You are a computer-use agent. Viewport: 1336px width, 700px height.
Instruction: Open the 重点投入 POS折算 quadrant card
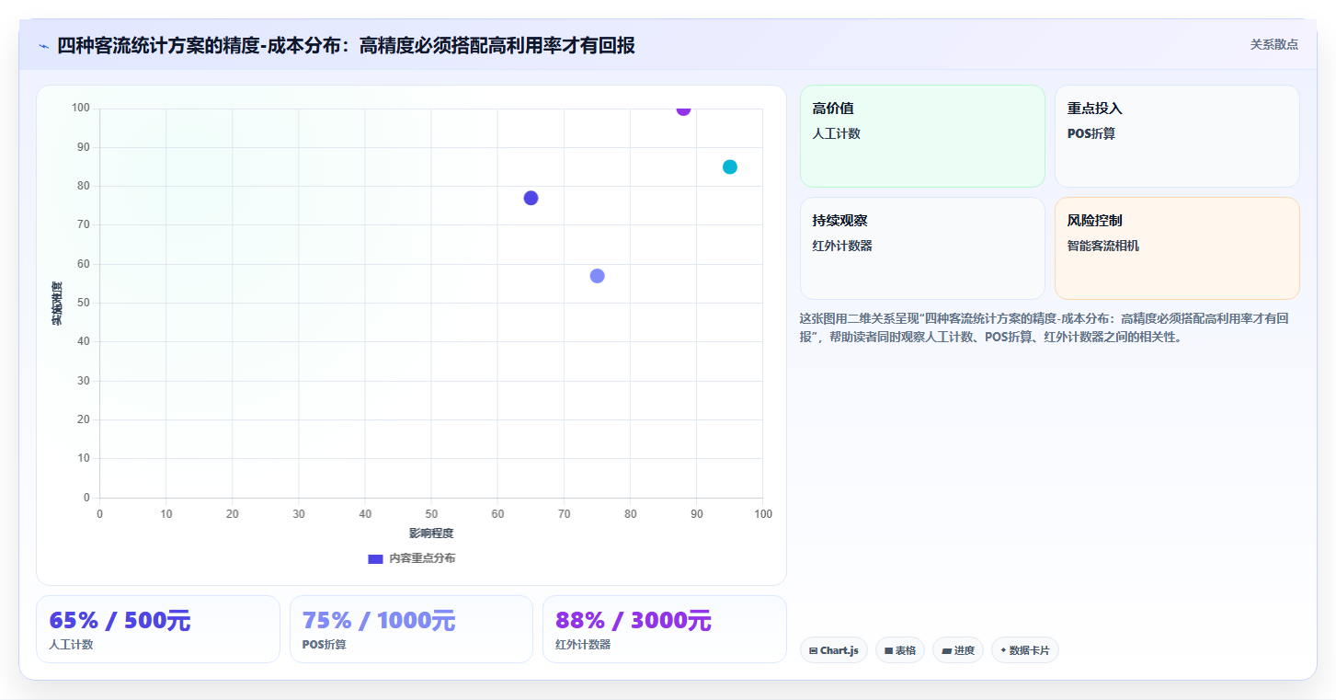tap(1177, 136)
